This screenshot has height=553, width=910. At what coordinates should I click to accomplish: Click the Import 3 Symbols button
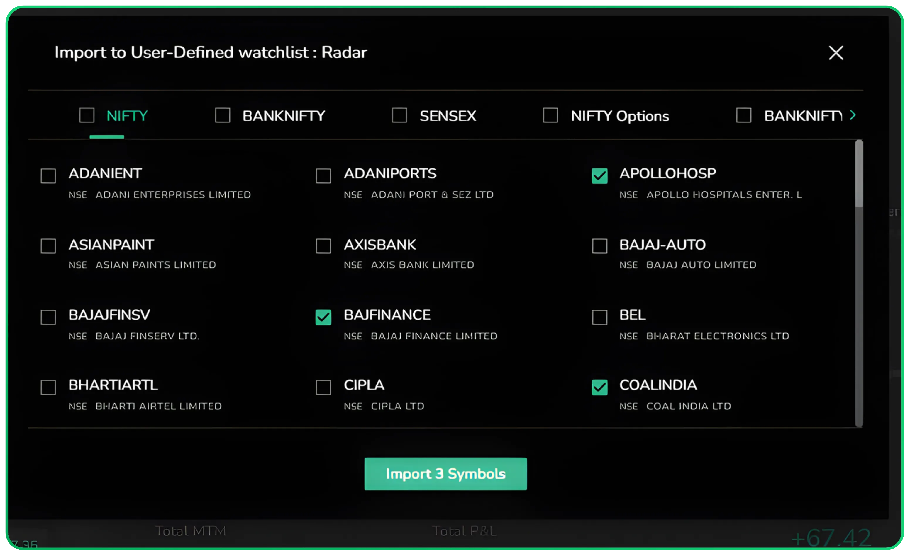click(x=445, y=474)
